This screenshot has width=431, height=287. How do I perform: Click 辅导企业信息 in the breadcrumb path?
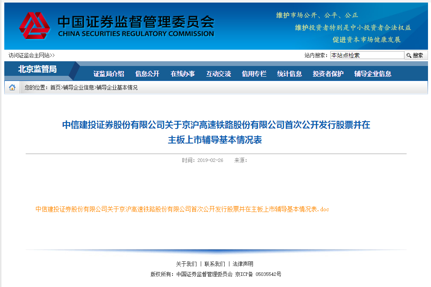coord(79,87)
